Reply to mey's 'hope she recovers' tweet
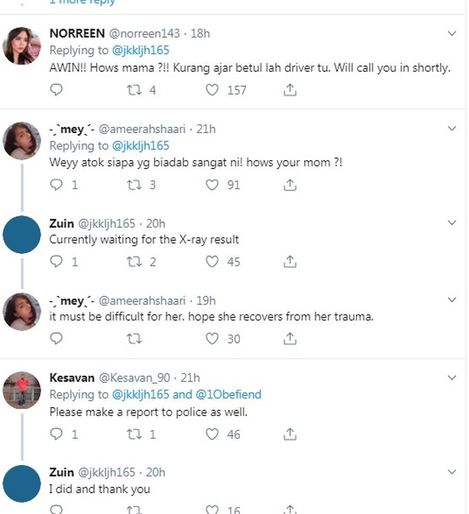 [57, 339]
